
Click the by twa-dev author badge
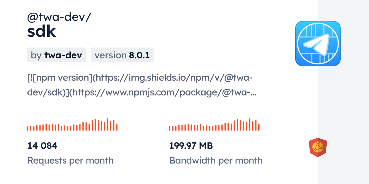pos(57,55)
